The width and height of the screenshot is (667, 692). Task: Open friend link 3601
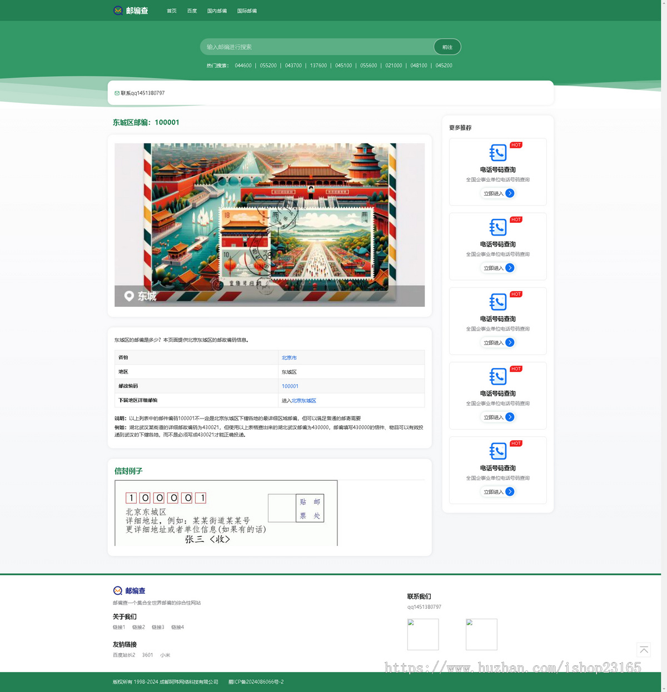148,655
